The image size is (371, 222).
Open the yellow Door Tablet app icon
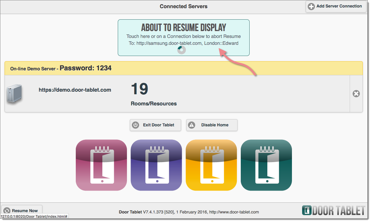click(211, 165)
